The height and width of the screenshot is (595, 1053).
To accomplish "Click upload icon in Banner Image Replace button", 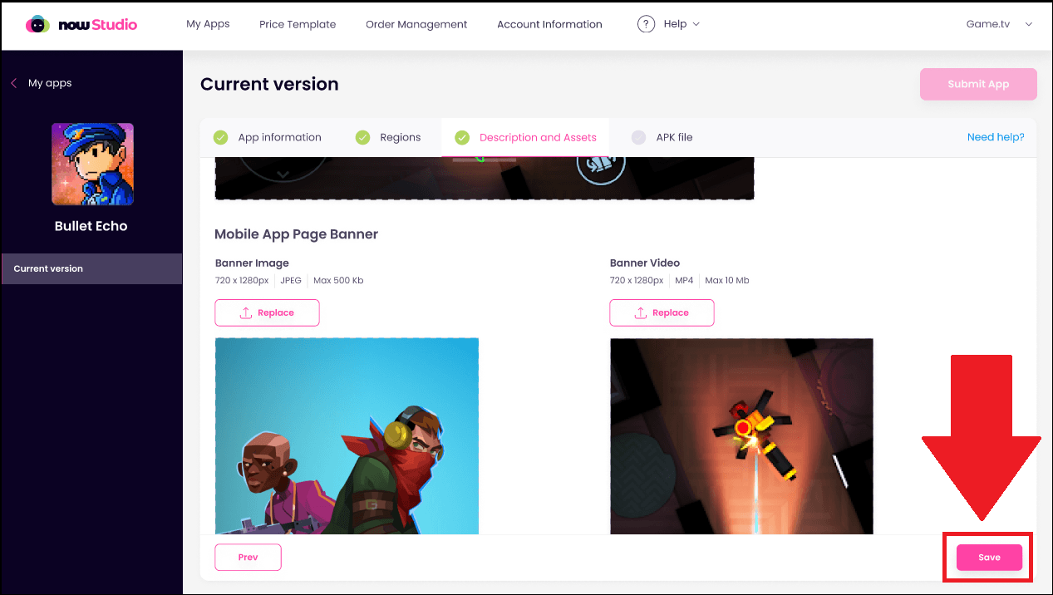I will click(245, 312).
